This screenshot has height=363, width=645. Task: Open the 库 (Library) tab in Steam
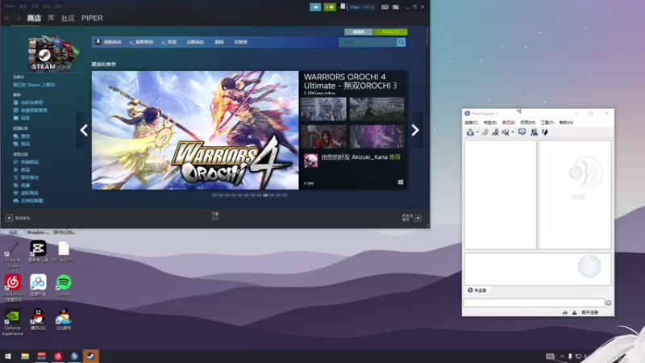51,18
